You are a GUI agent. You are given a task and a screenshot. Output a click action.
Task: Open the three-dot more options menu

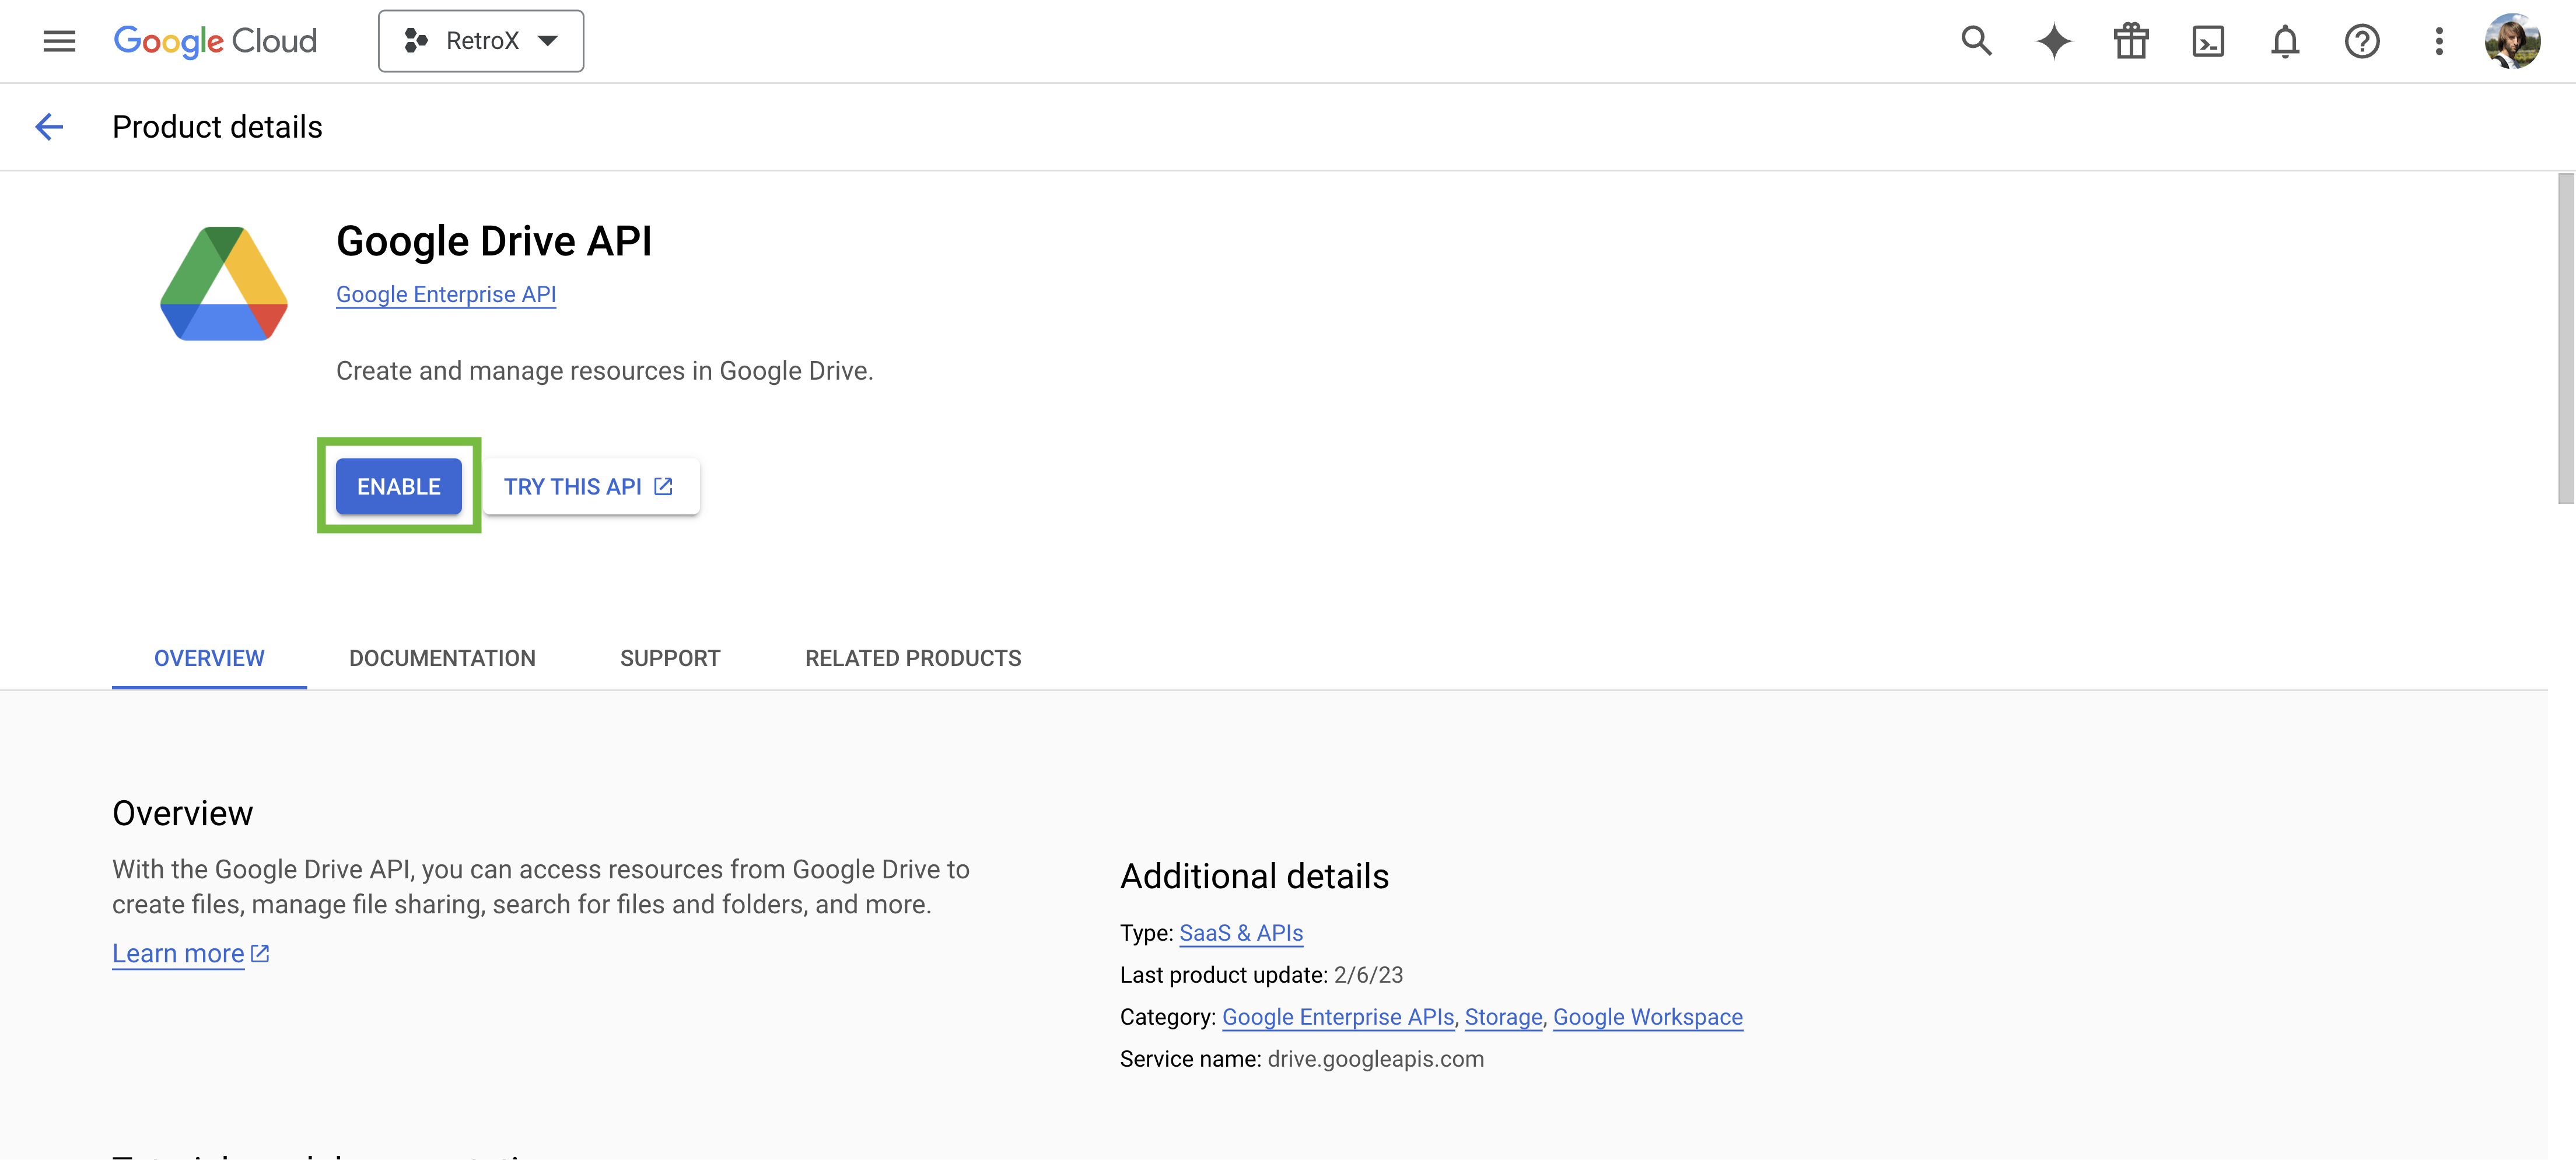[x=2439, y=41]
